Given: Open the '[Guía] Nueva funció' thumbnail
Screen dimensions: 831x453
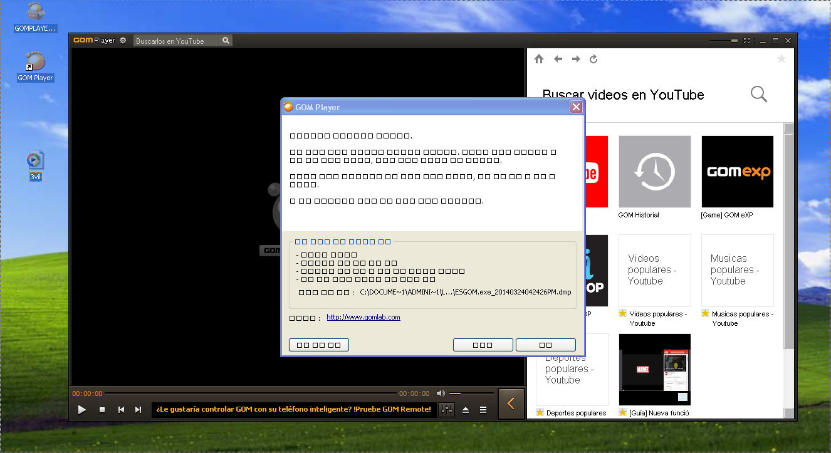Looking at the screenshot, I should (654, 369).
